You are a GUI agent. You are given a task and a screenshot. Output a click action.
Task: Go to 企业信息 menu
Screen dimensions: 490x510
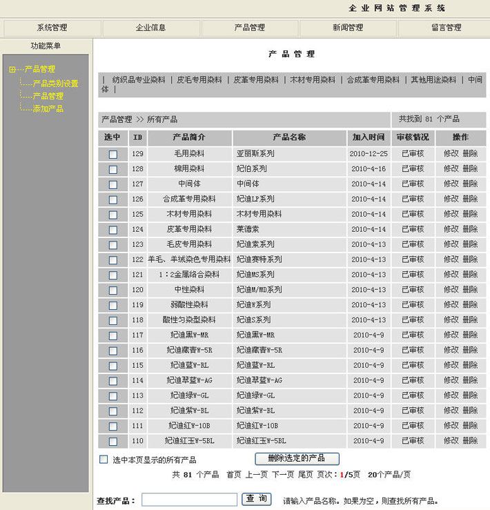click(x=150, y=28)
